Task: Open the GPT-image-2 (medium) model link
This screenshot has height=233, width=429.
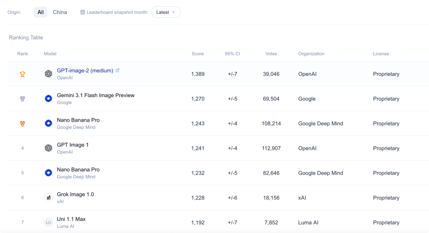Action: coord(85,71)
